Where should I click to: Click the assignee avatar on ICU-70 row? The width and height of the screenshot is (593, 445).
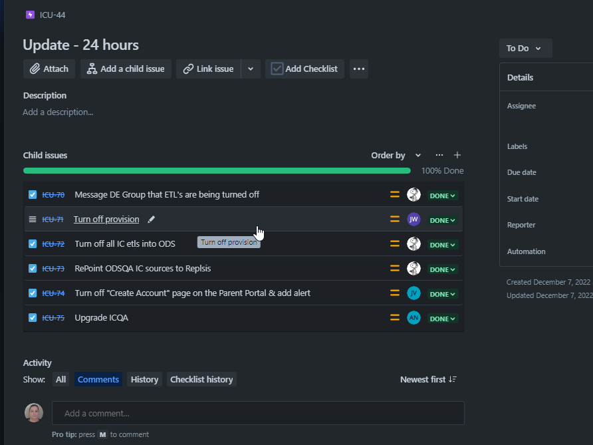414,194
